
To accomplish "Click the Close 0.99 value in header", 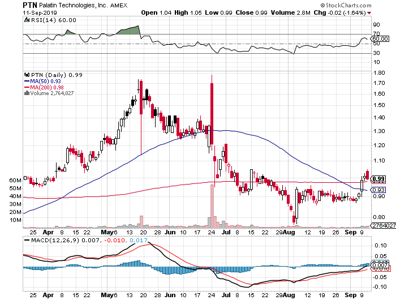I will point(278,12).
